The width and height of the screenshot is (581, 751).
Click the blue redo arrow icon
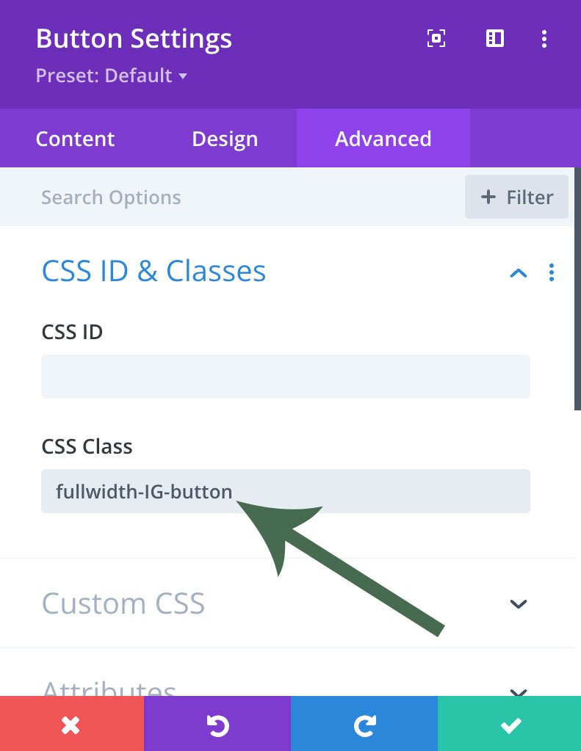pyautogui.click(x=364, y=725)
